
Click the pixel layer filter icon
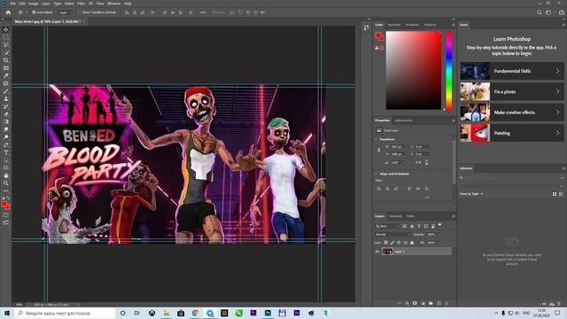[x=405, y=226]
